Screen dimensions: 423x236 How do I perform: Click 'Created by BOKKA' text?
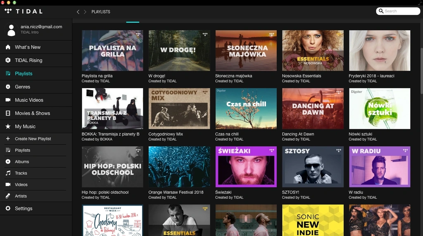coord(97,139)
